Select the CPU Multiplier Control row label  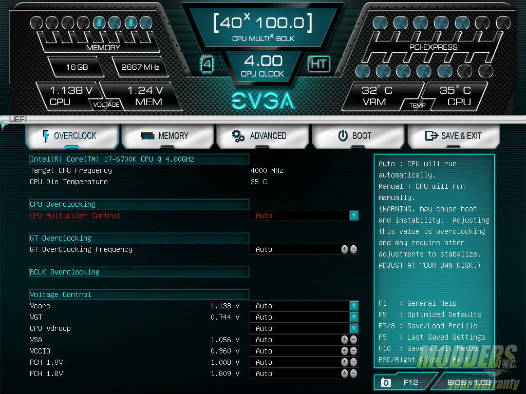click(75, 215)
